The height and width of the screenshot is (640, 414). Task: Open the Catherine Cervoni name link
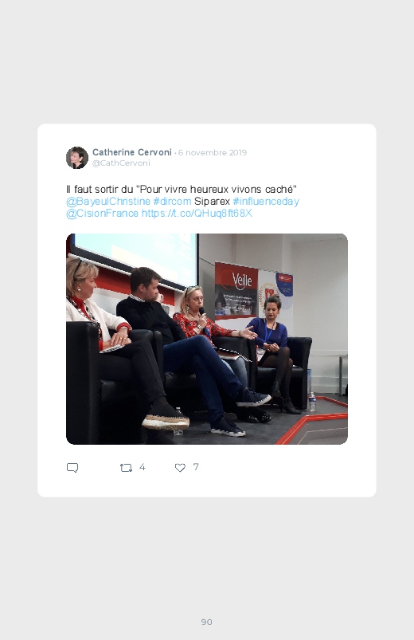click(x=131, y=152)
